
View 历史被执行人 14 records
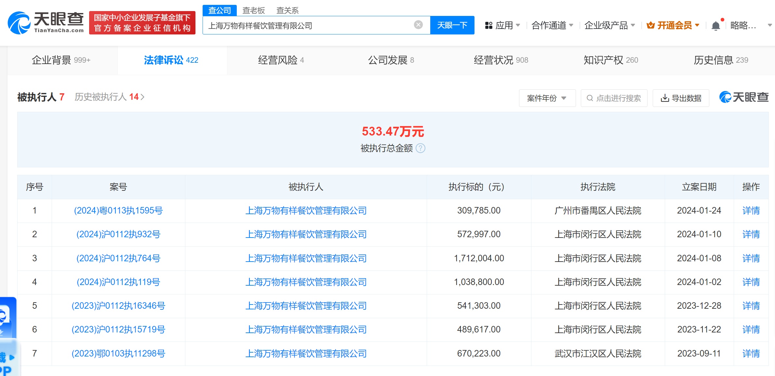point(110,97)
